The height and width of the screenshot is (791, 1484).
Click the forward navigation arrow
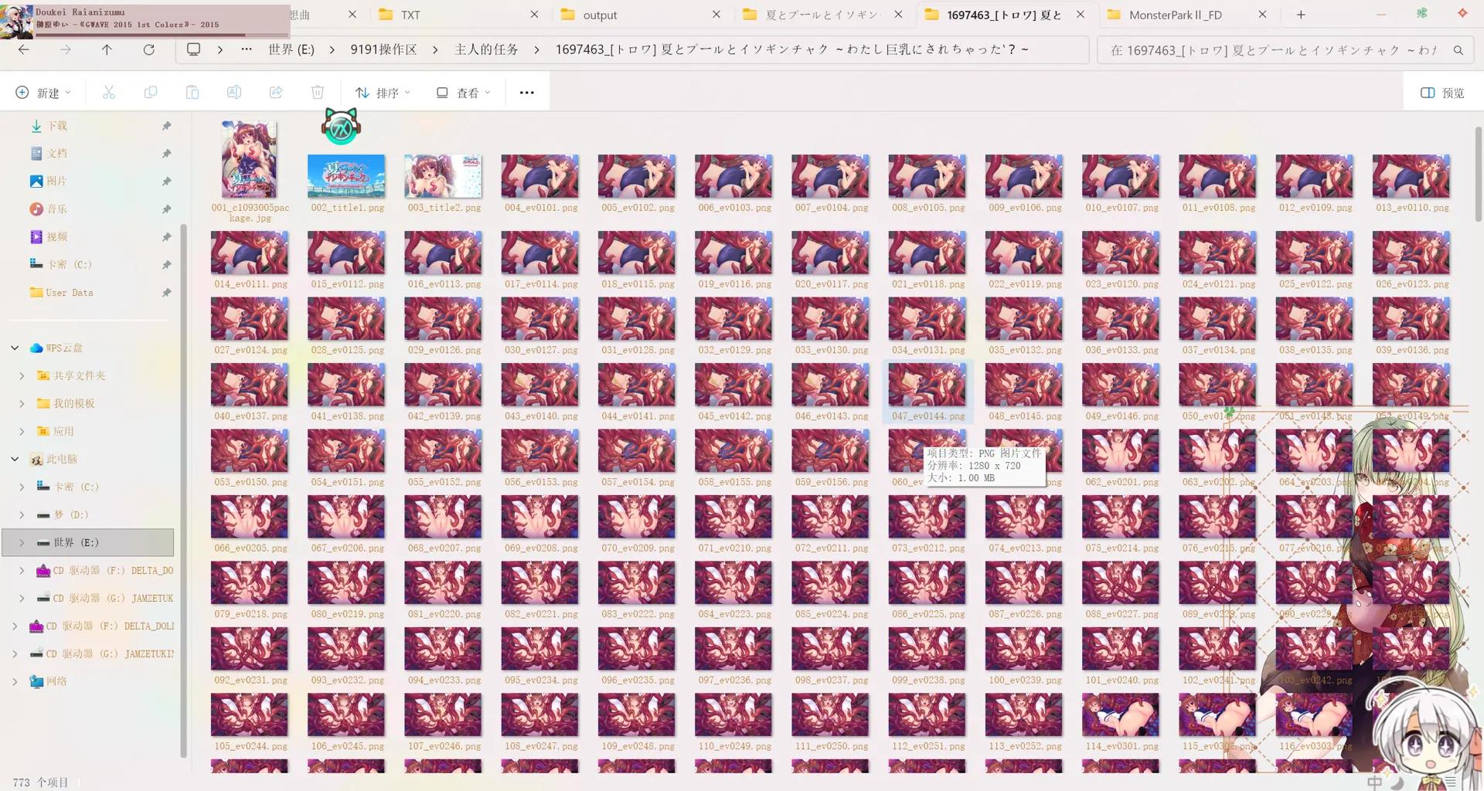click(66, 49)
